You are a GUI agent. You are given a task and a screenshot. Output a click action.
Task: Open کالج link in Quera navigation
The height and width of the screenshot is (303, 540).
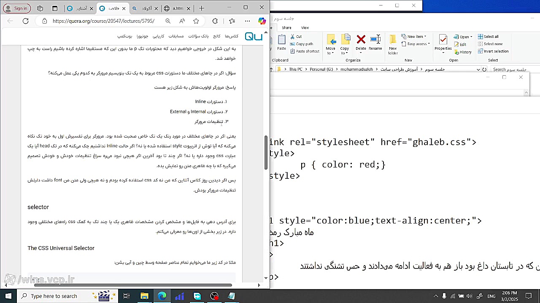(217, 37)
